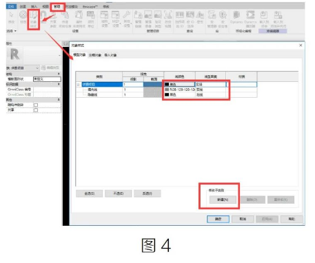Click the 反选 button
Screen dimensions: 315x263
point(148,193)
